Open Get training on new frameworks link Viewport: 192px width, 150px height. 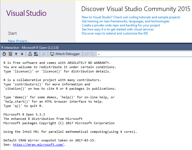coord(126,21)
